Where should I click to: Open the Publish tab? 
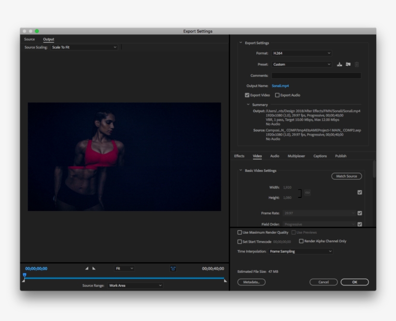pyautogui.click(x=340, y=156)
